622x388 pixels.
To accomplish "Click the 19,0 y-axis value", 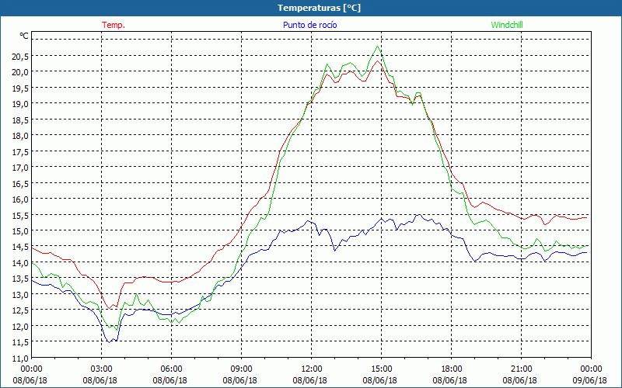I will [20, 104].
